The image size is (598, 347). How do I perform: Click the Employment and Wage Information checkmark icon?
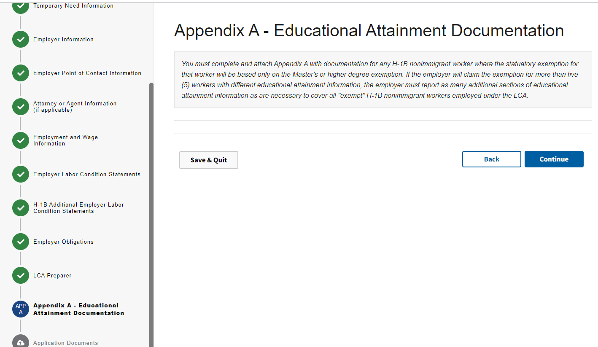(x=21, y=140)
